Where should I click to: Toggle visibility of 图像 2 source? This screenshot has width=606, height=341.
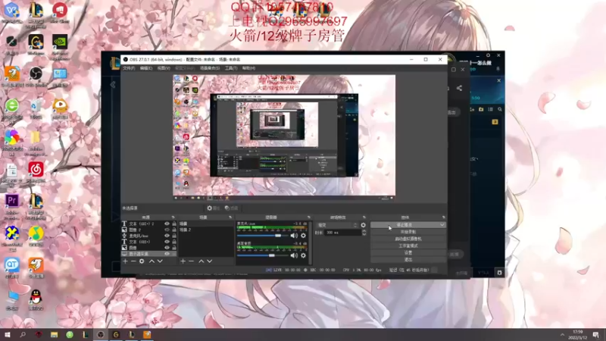click(x=167, y=230)
